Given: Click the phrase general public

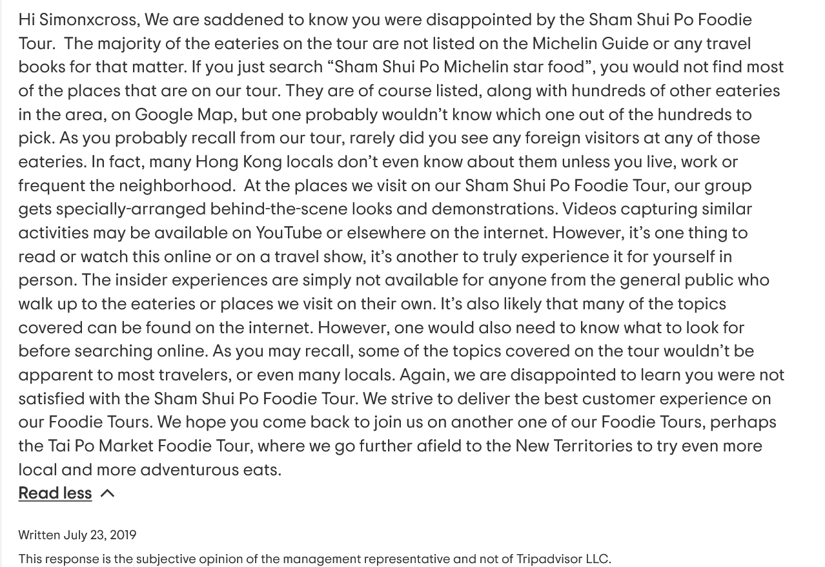Looking at the screenshot, I should [677, 280].
